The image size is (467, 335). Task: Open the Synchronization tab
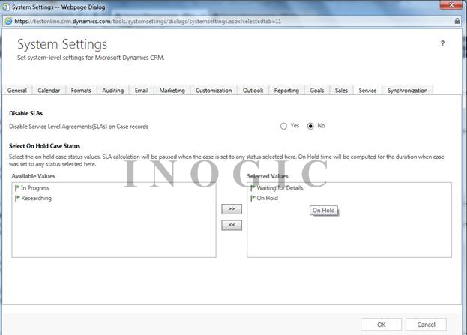[x=407, y=90]
